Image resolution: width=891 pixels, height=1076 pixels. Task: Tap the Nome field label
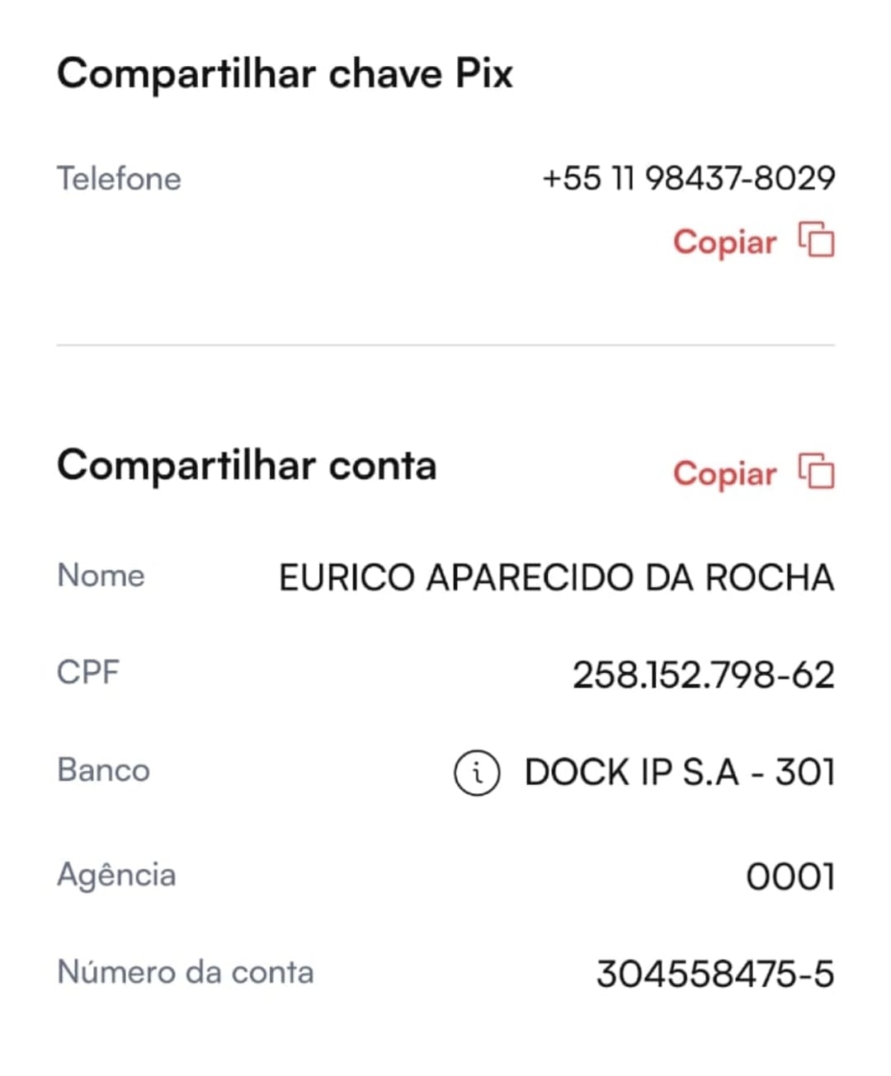click(x=101, y=576)
